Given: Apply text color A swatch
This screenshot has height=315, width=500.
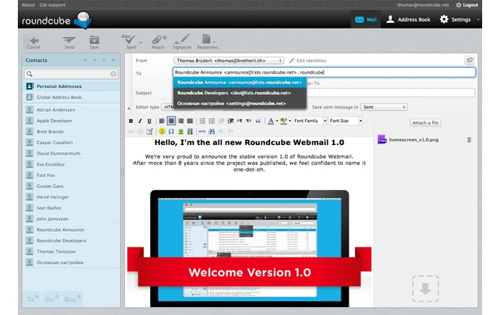Looking at the screenshot, I should [x=271, y=121].
